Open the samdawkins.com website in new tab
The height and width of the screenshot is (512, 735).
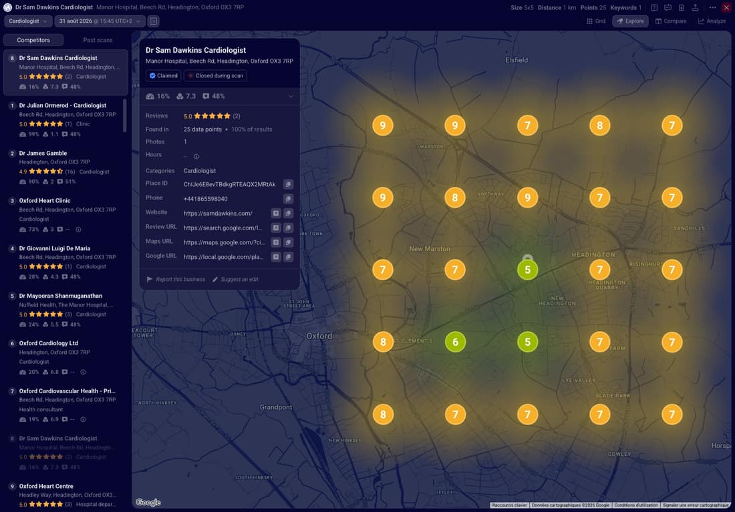coord(276,213)
